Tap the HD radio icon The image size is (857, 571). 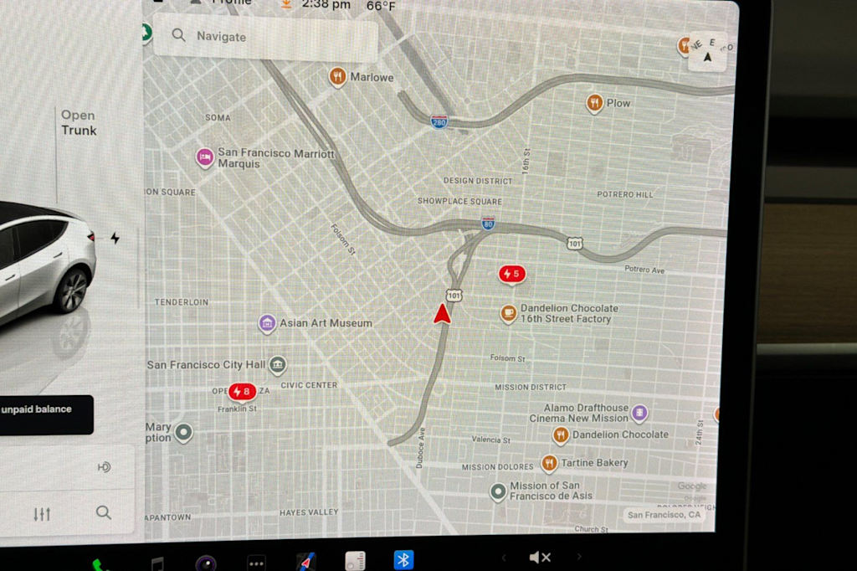(x=104, y=467)
